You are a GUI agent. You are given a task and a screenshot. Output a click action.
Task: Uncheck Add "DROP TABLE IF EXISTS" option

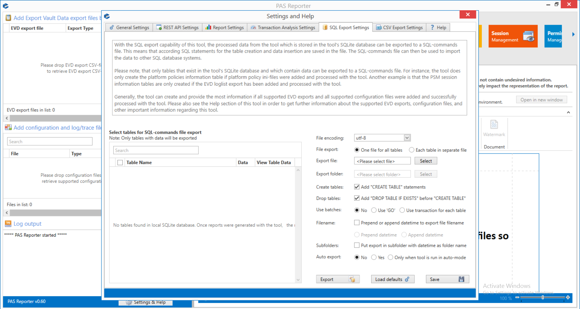tap(357, 198)
